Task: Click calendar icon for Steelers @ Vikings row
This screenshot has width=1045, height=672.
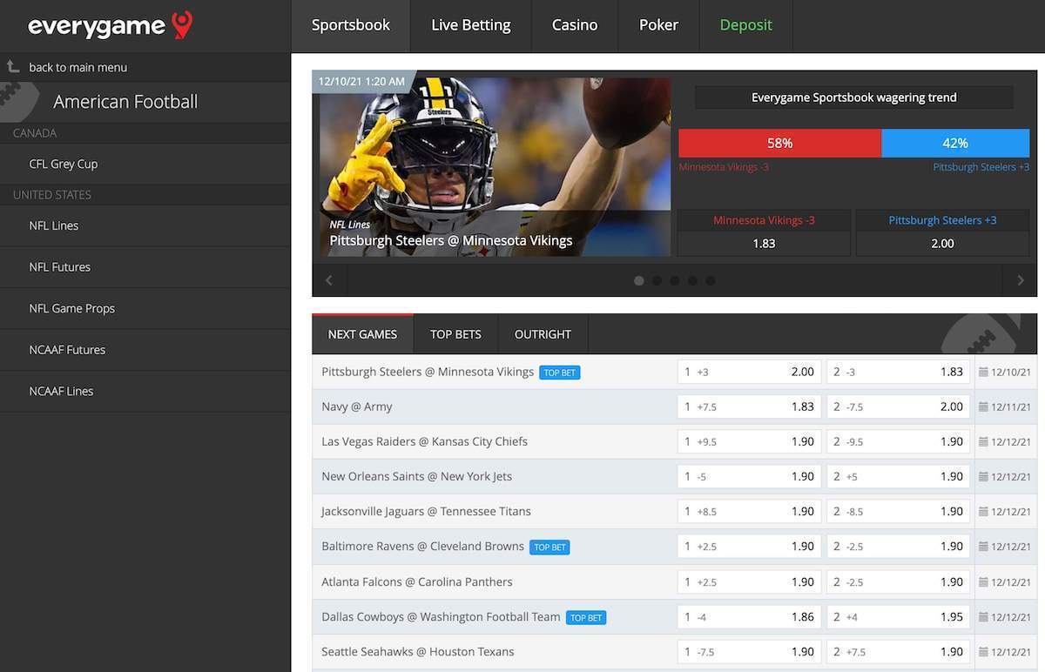Action: tap(983, 372)
